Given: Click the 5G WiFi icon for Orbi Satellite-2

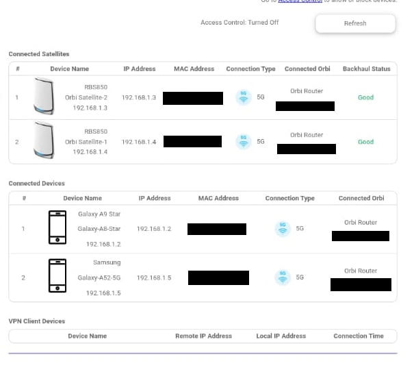Looking at the screenshot, I should point(244,97).
